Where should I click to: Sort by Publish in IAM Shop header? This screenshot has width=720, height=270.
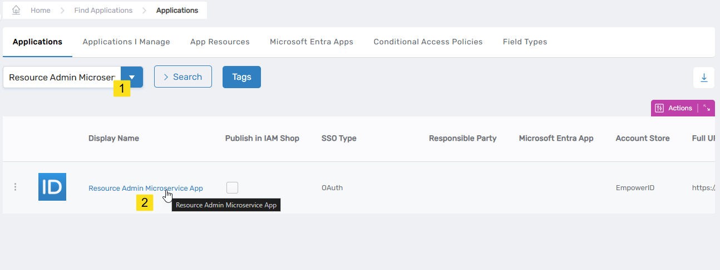point(262,138)
